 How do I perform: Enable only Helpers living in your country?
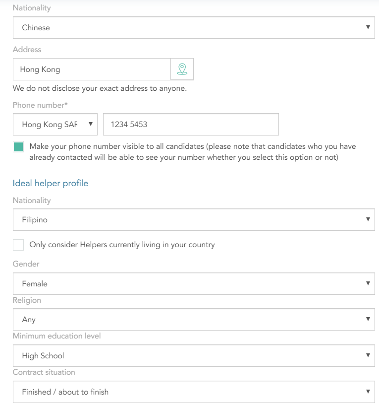(x=18, y=245)
